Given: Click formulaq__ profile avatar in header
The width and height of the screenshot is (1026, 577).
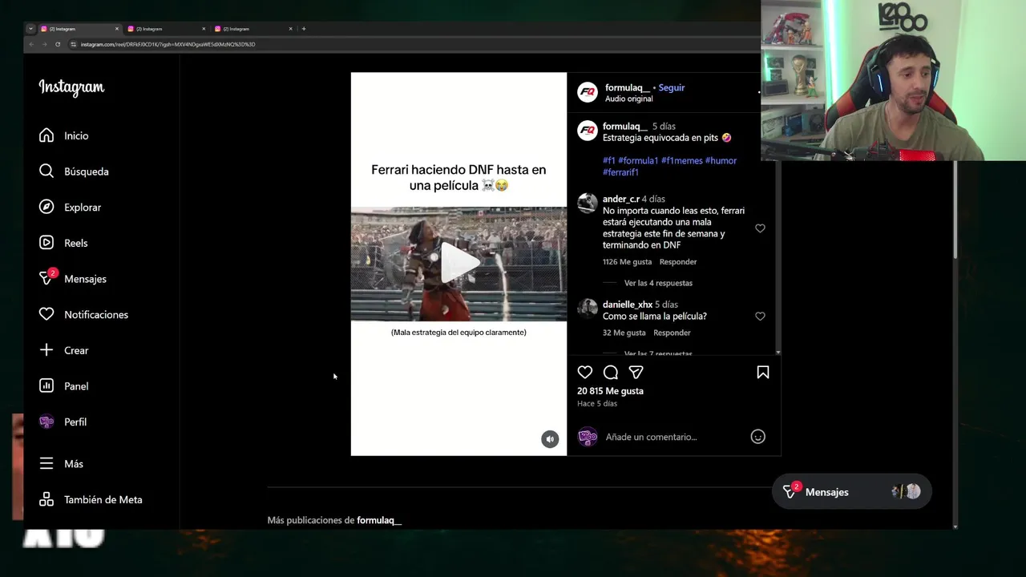Looking at the screenshot, I should [x=588, y=92].
